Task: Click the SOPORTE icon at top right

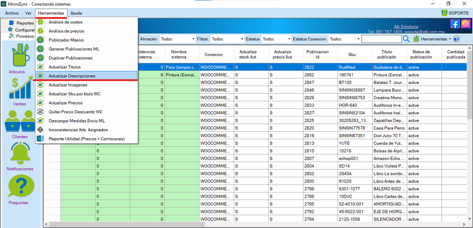Action: 444,13
